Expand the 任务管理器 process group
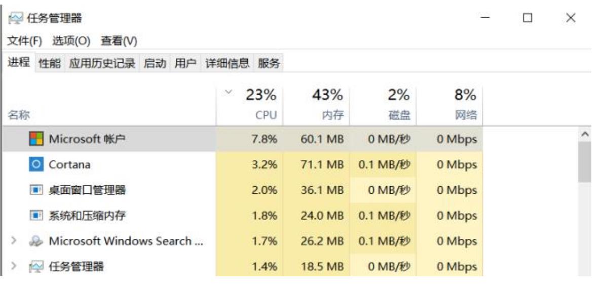Image resolution: width=603 pixels, height=294 pixels. click(14, 266)
